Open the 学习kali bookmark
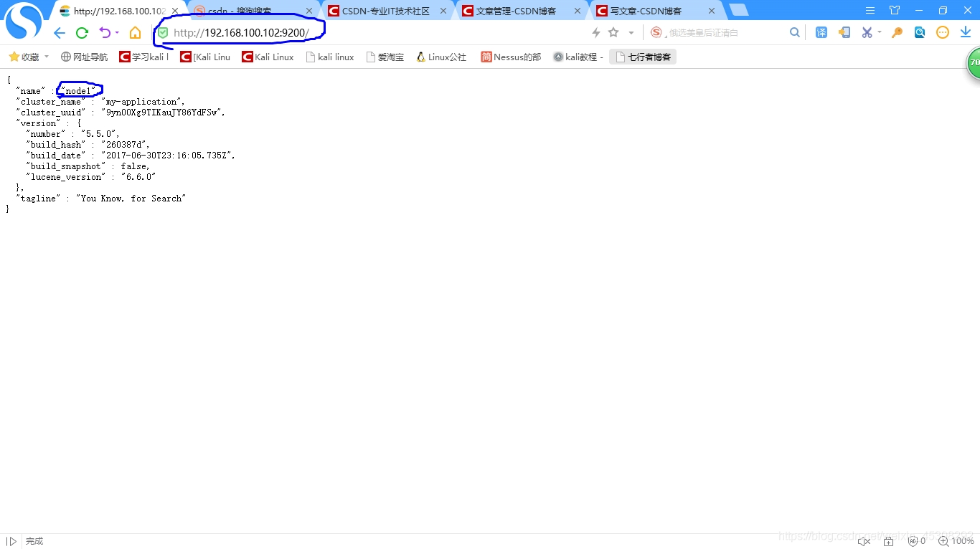Viewport: 980px width, 549px height. (x=144, y=57)
